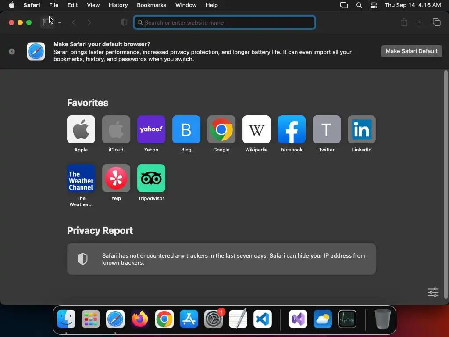449x337 pixels.
Task: Open the Bookmarks menu
Action: point(151,5)
